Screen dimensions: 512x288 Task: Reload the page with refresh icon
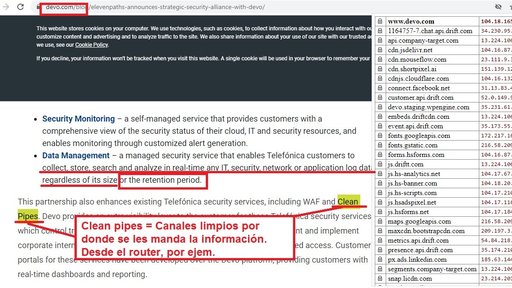[20, 7]
